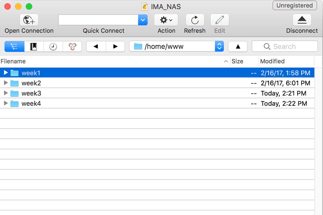
Task: Select the week1 folder icon
Action: coord(15,73)
